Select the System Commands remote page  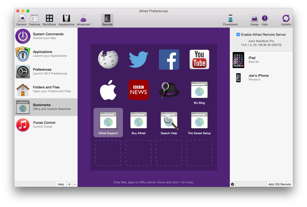pos(46,36)
